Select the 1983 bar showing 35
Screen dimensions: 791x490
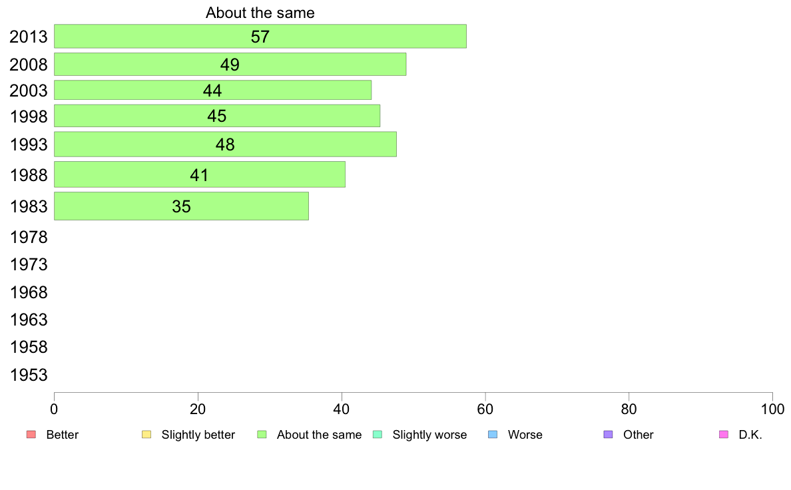(x=182, y=206)
